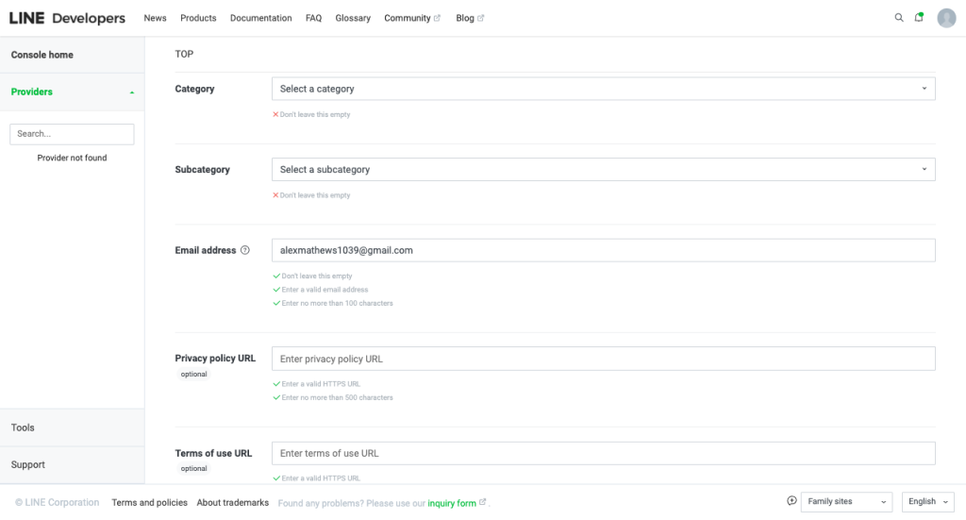966x520 pixels.
Task: Click the Email address help question icon
Action: (x=245, y=251)
